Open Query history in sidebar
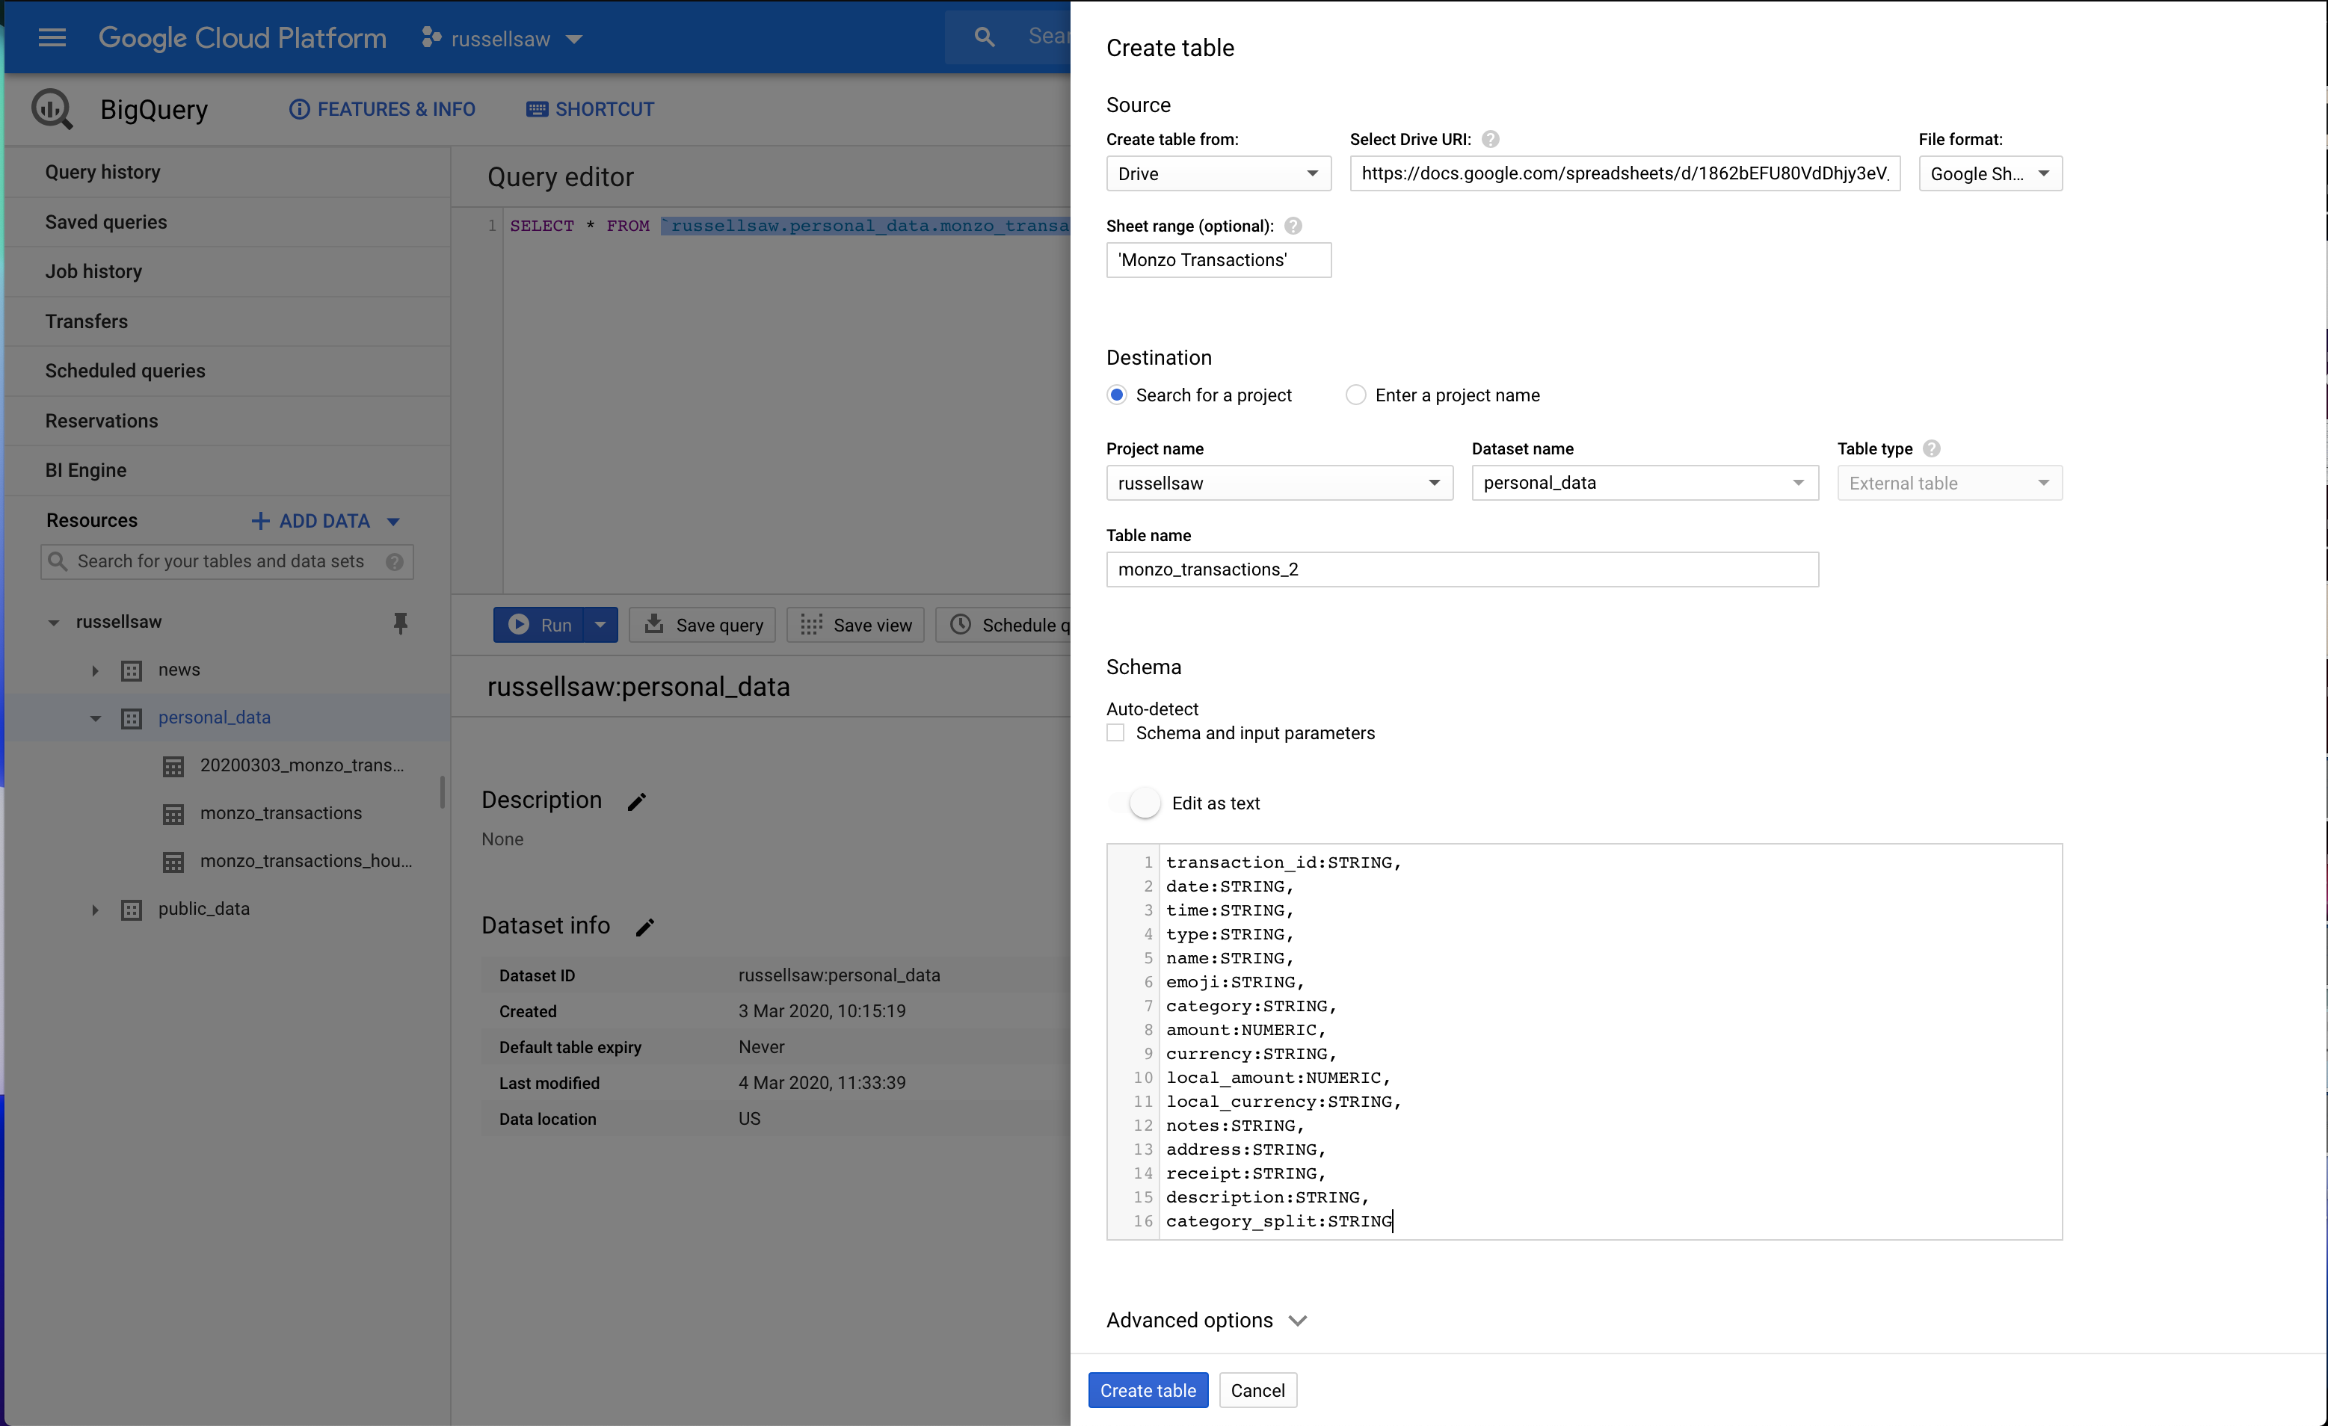 [x=103, y=172]
